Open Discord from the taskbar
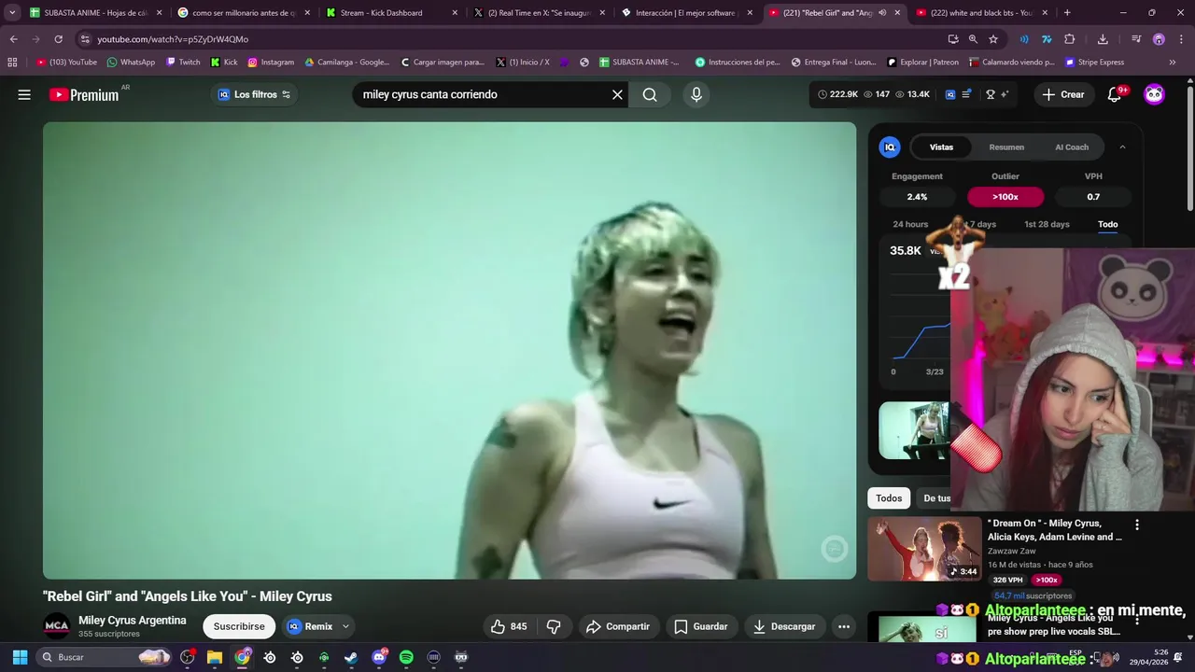This screenshot has height=672, width=1195. point(379,657)
